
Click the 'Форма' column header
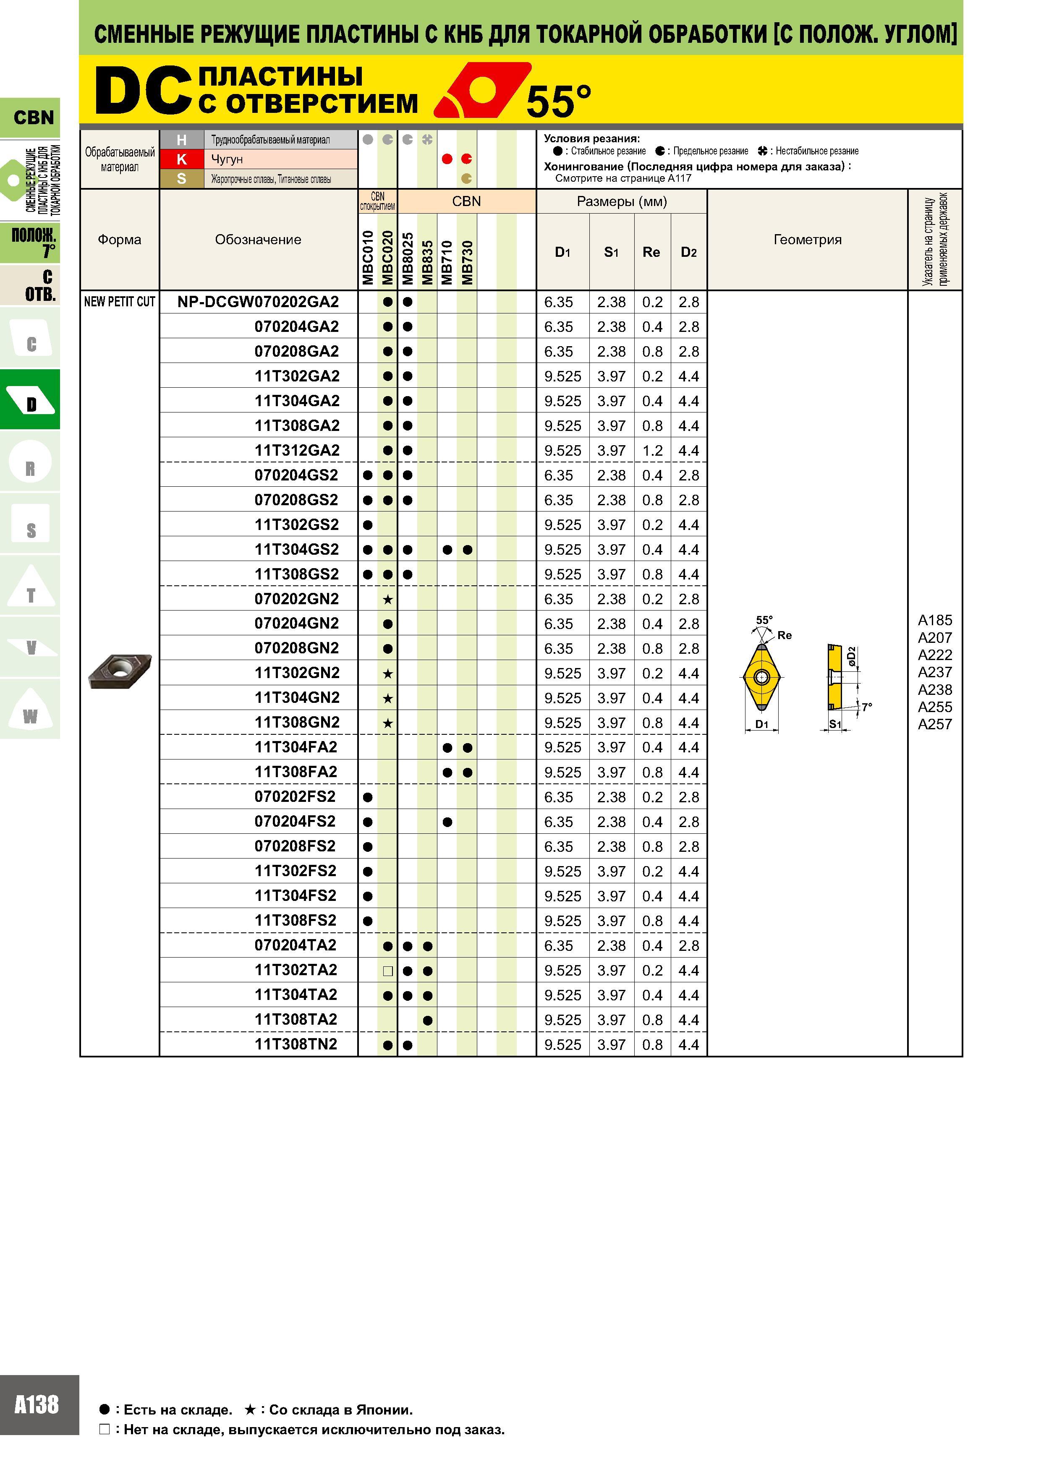tap(119, 240)
